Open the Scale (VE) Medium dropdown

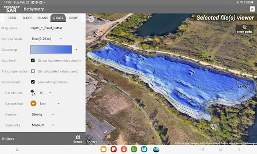point(43,125)
